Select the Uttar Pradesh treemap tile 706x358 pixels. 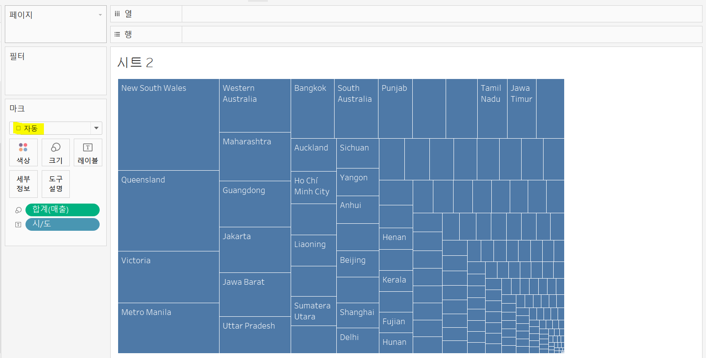[x=255, y=335]
